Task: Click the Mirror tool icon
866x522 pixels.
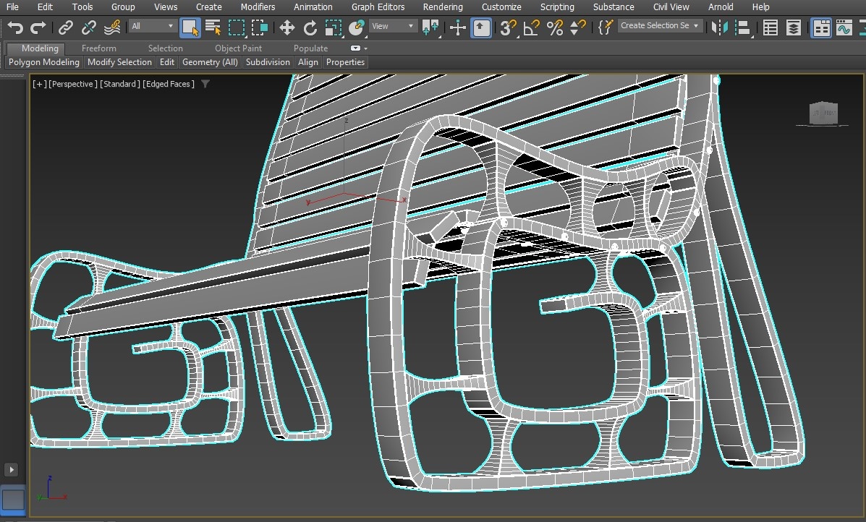Action: click(719, 28)
